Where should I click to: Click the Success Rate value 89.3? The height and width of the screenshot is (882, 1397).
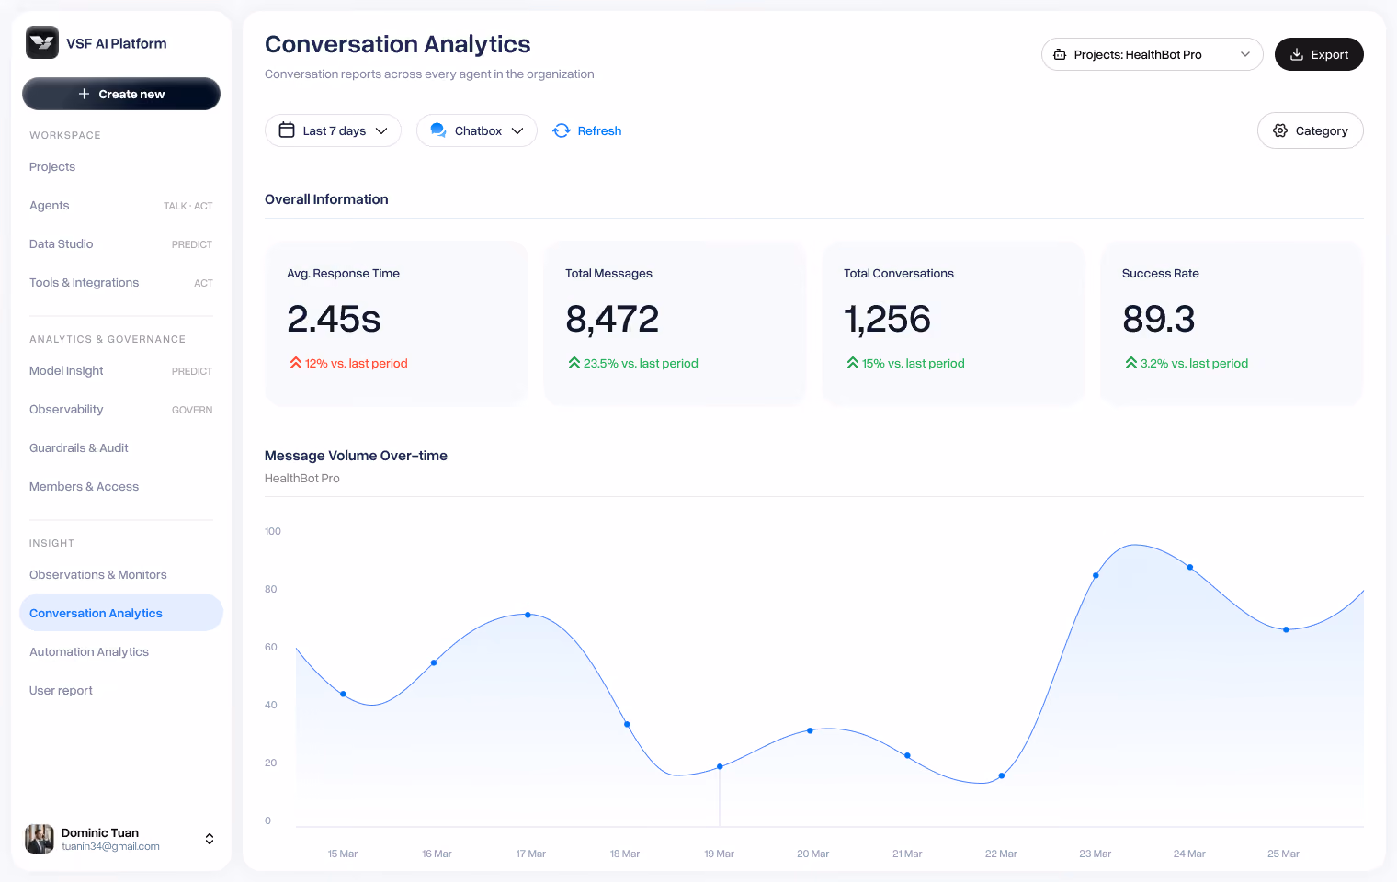pyautogui.click(x=1159, y=319)
